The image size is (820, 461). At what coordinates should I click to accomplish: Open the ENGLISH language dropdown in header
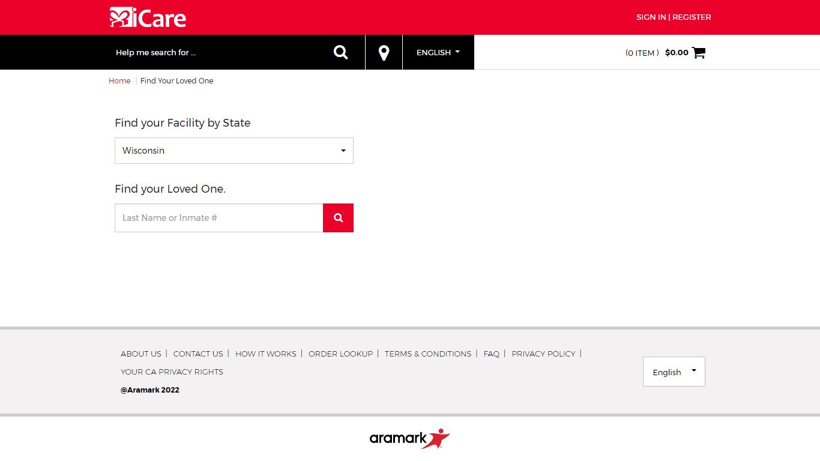point(438,52)
